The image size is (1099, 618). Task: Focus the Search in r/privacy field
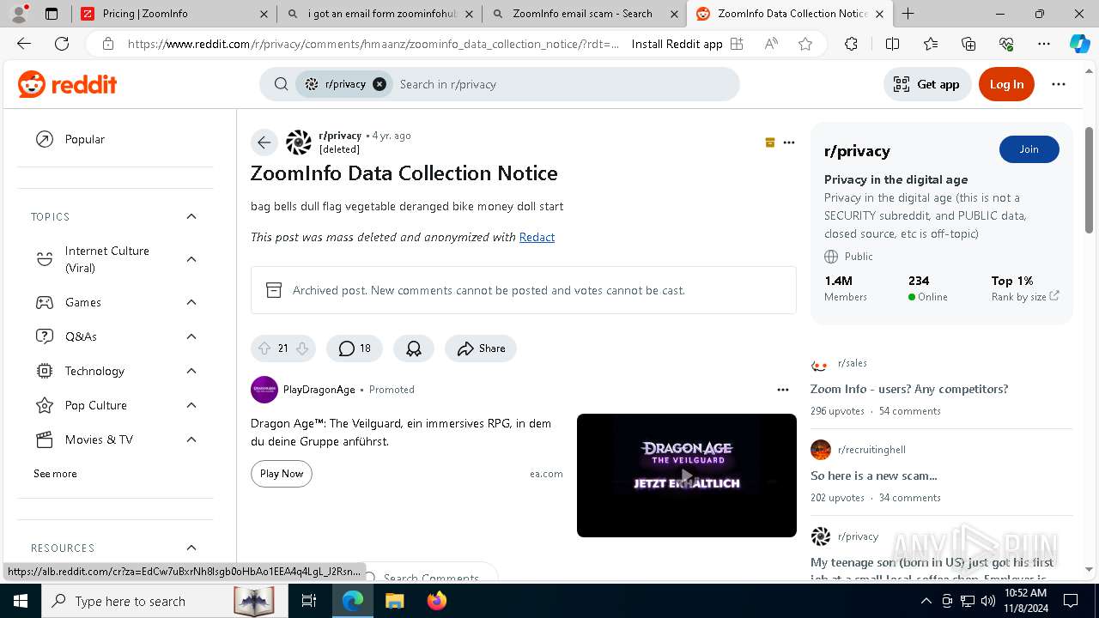[562, 84]
